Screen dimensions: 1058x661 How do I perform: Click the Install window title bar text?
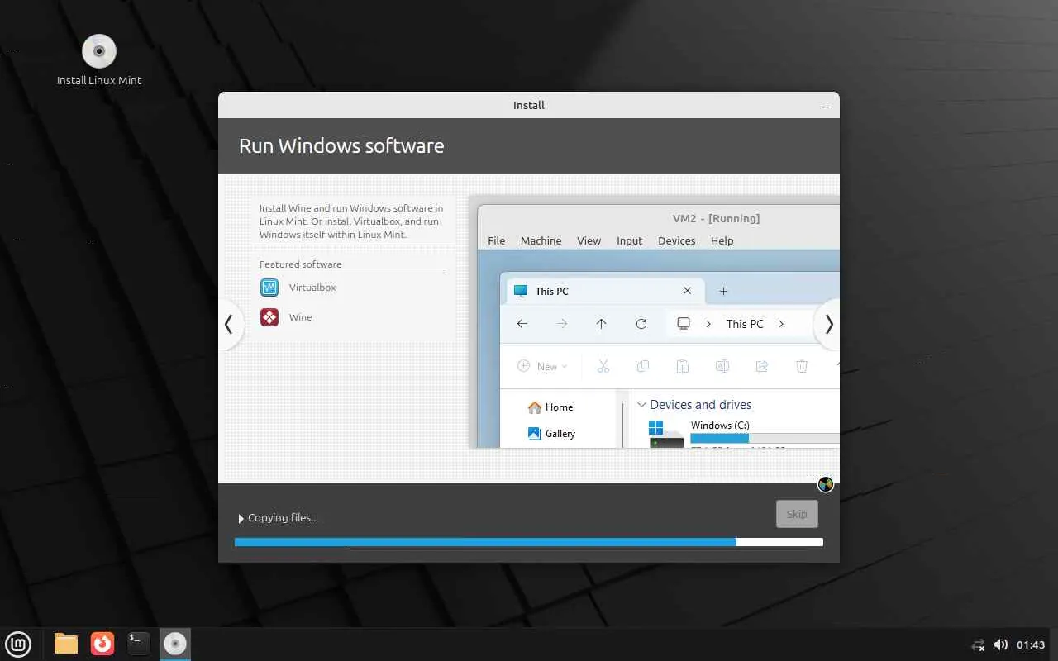(529, 105)
